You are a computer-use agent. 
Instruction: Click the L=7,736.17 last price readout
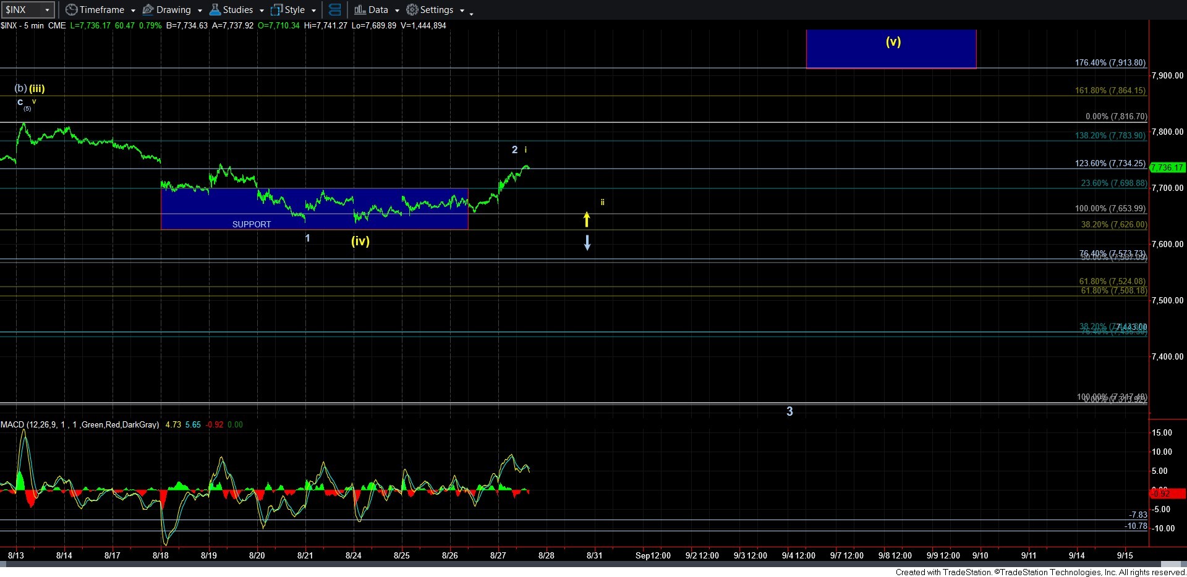90,25
